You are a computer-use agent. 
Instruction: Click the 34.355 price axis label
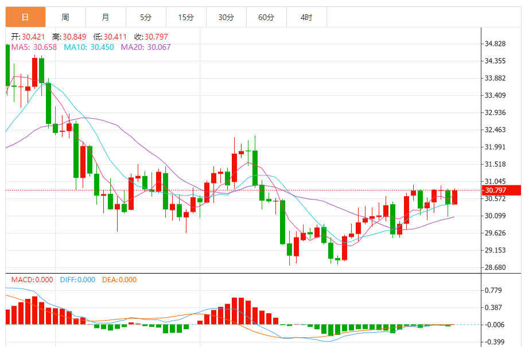[495, 61]
